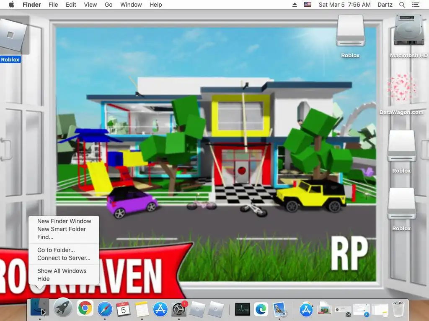The image size is (429, 321).
Task: Open the App Store icon beside Notes
Action: (160, 309)
